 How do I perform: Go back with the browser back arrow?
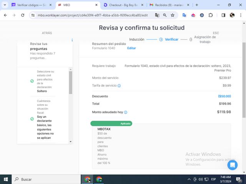click(5, 15)
